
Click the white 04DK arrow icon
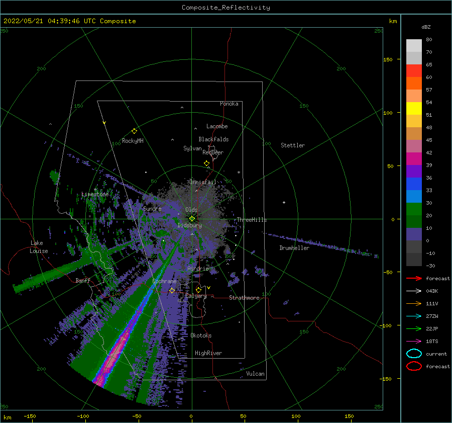click(x=414, y=291)
